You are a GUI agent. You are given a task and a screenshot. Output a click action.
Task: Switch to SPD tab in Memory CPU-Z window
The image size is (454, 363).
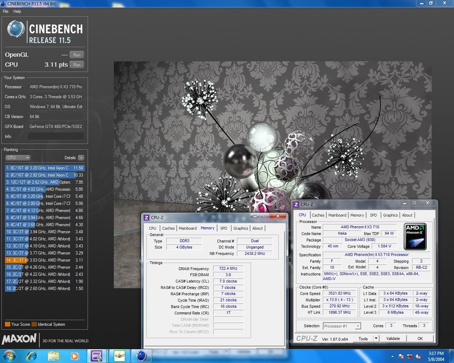pos(224,228)
